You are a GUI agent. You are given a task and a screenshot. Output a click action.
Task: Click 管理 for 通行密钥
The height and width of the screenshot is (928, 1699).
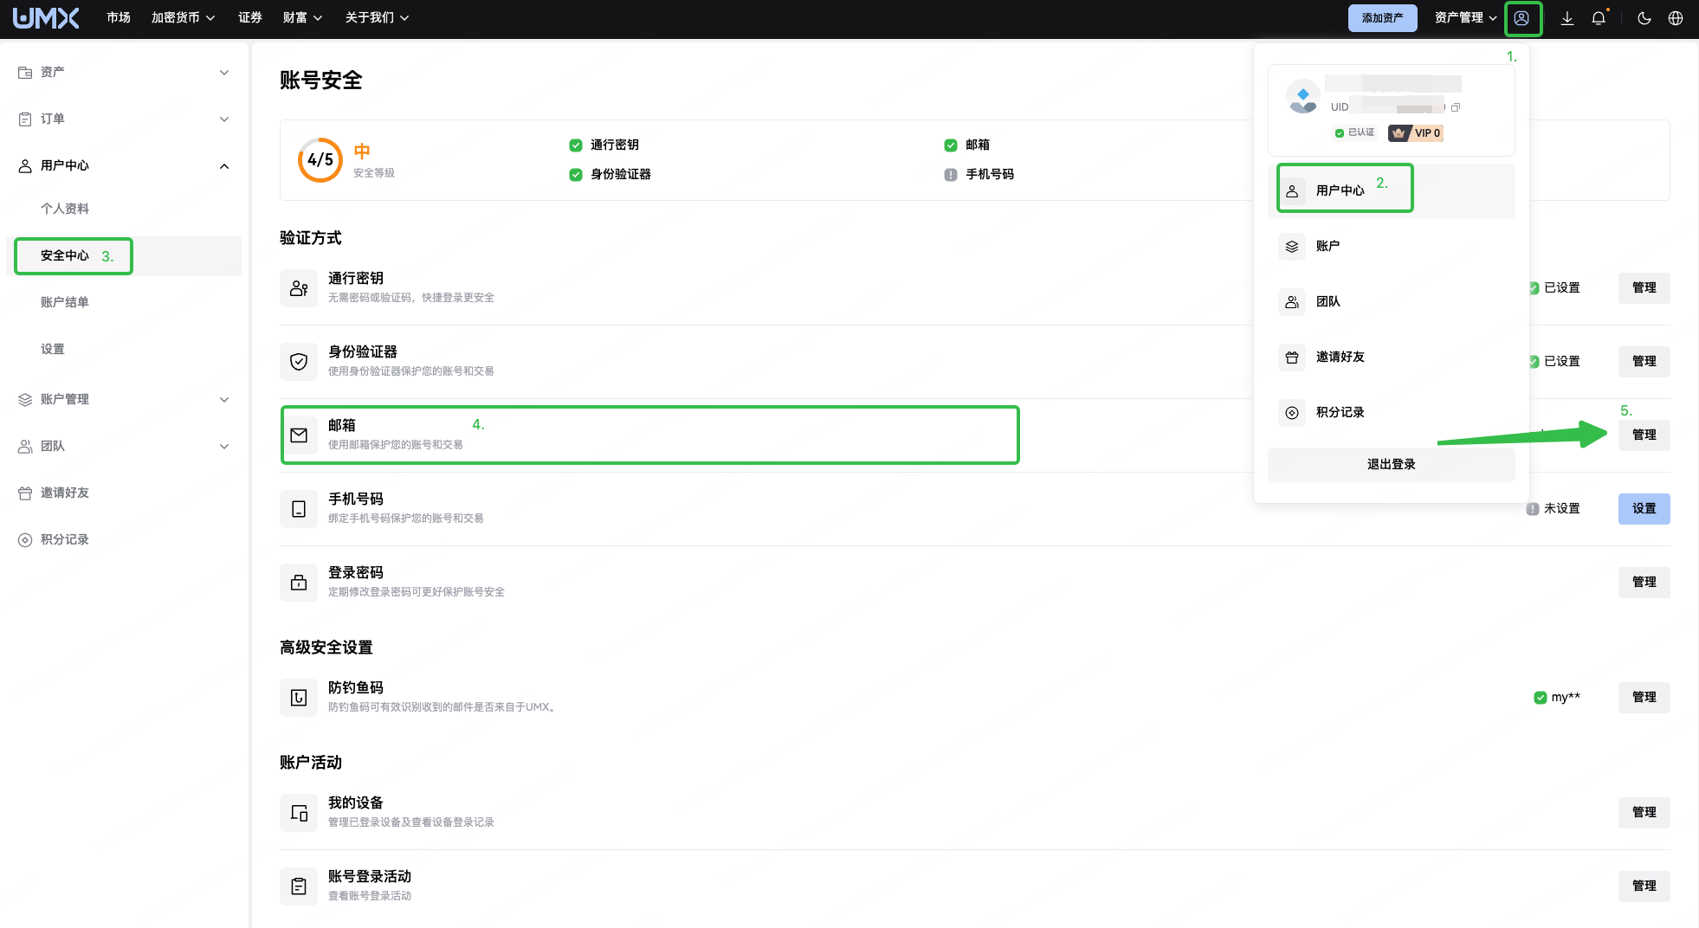click(1644, 288)
